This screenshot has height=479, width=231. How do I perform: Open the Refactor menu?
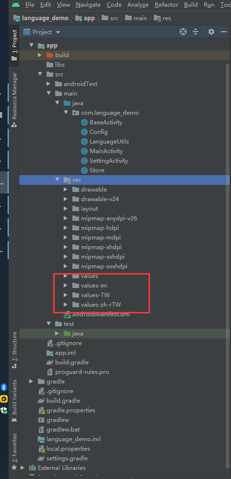pos(166,5)
